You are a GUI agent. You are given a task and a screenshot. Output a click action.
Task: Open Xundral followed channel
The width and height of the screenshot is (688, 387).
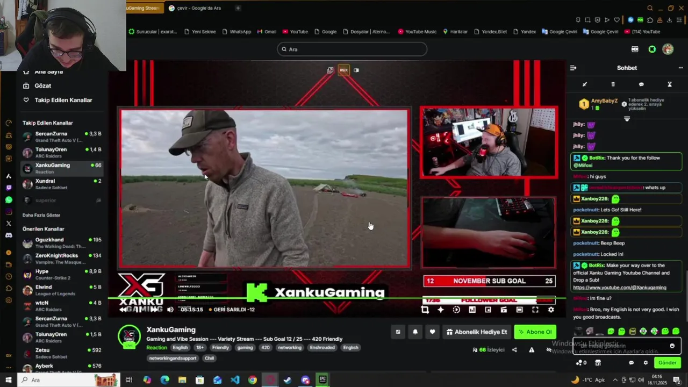pyautogui.click(x=62, y=184)
